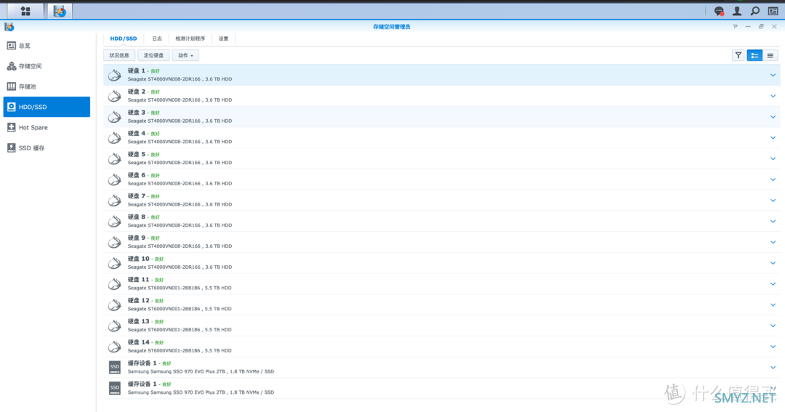Screen dimensions: 785x412
Task: Open the widgets panel icon
Action: click(773, 11)
